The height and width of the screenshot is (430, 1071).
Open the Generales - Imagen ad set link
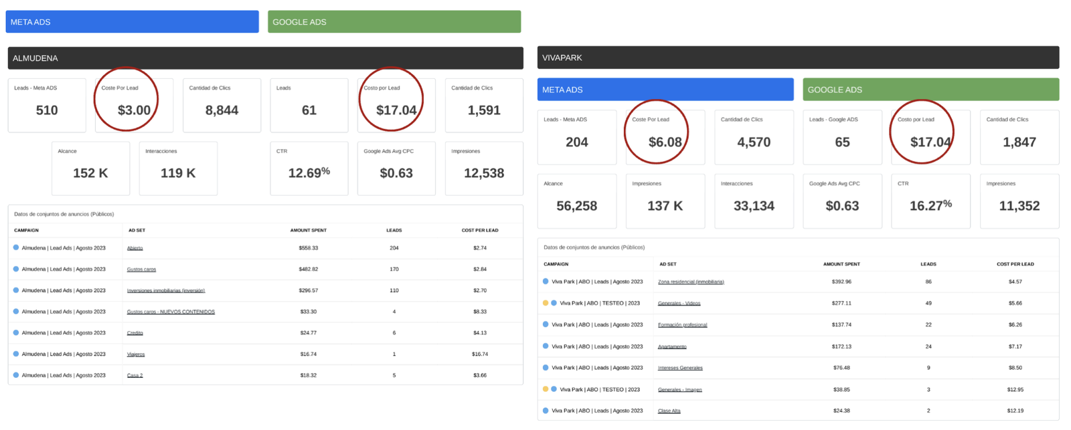[679, 390]
